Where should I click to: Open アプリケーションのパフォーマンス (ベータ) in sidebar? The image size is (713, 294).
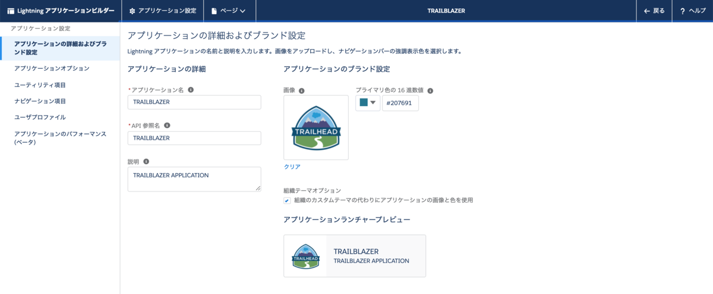tap(60, 138)
